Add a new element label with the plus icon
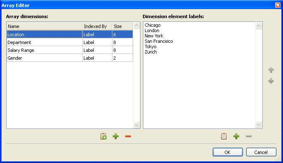 pyautogui.click(x=236, y=136)
